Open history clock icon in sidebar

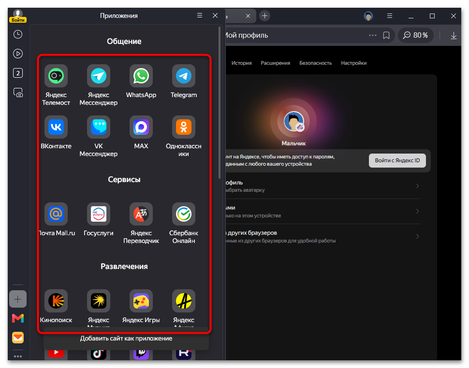tap(18, 34)
